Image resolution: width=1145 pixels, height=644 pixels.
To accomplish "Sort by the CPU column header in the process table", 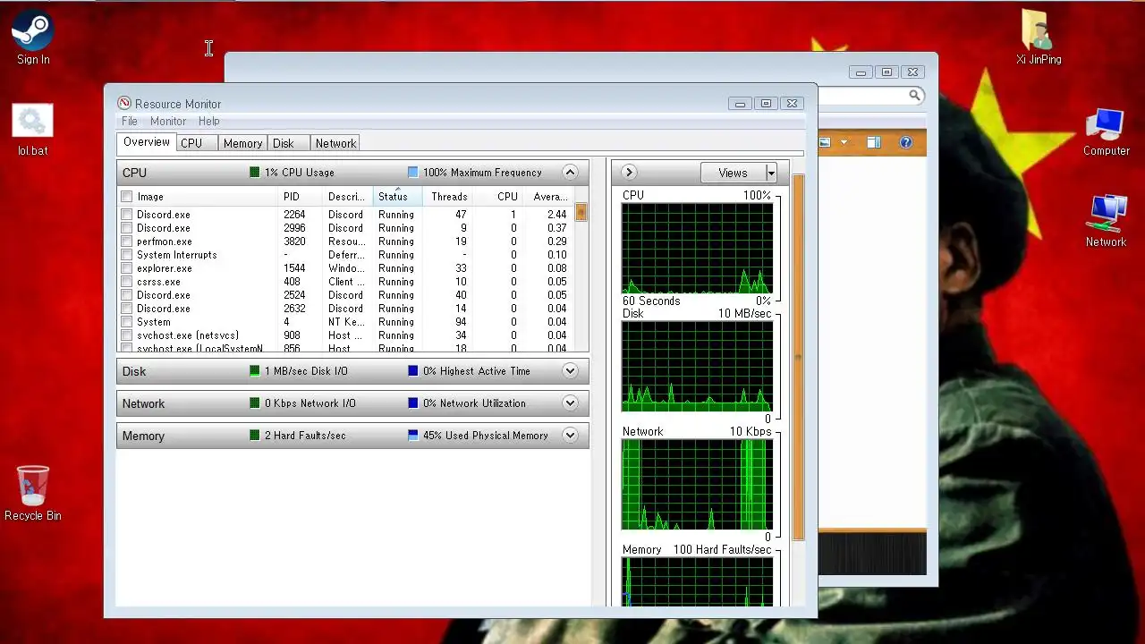I will pyautogui.click(x=498, y=197).
